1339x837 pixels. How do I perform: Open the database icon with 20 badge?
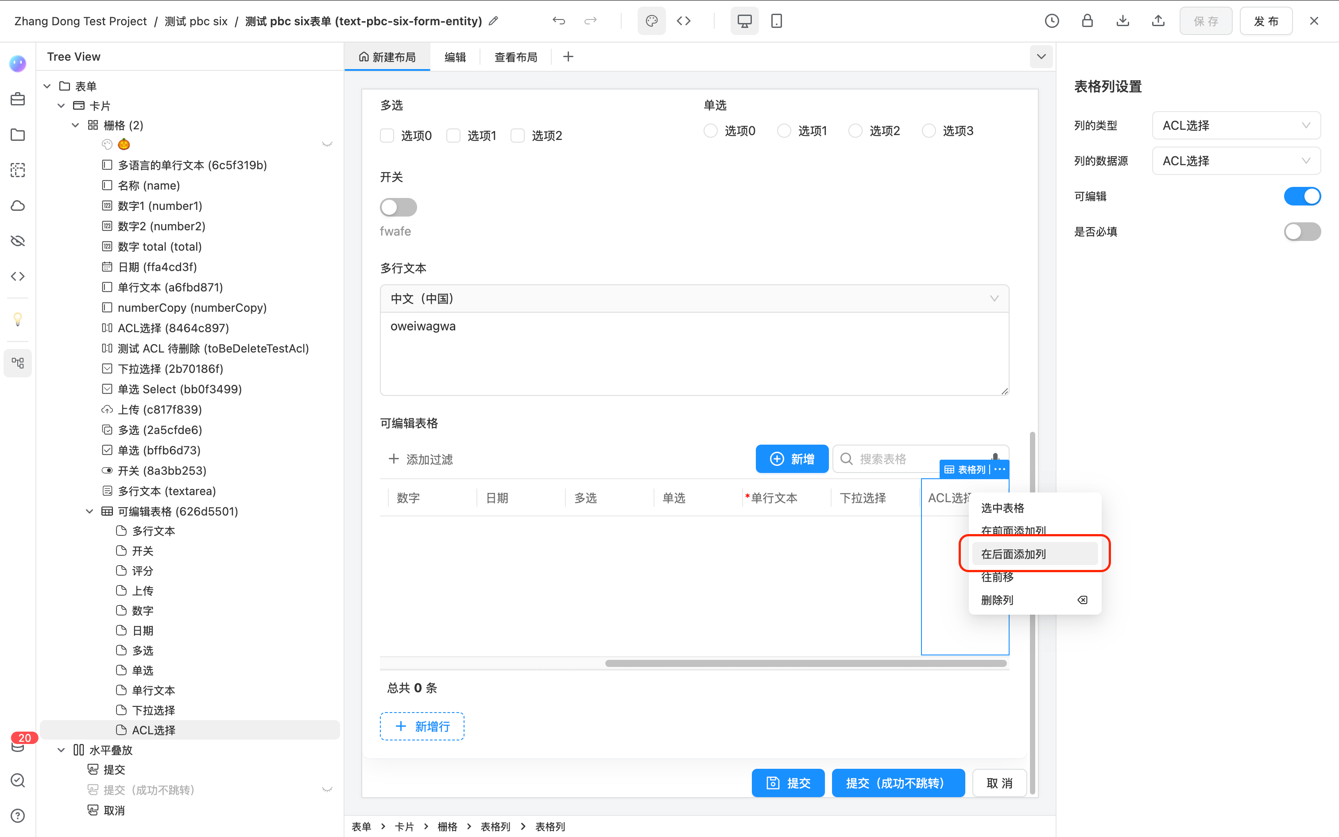point(18,744)
